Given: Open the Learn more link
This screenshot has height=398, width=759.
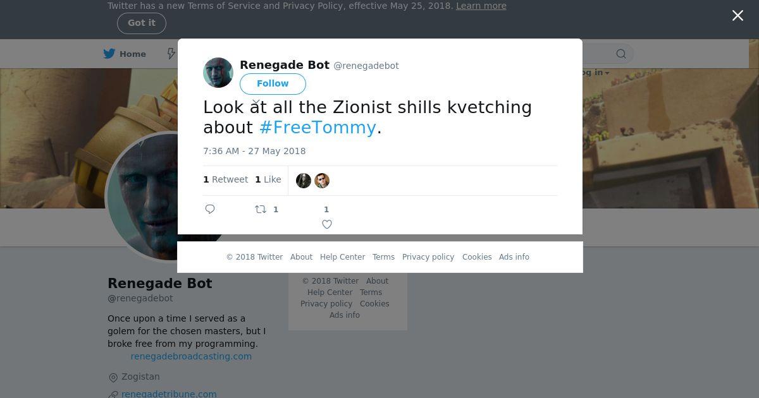Looking at the screenshot, I should [481, 6].
